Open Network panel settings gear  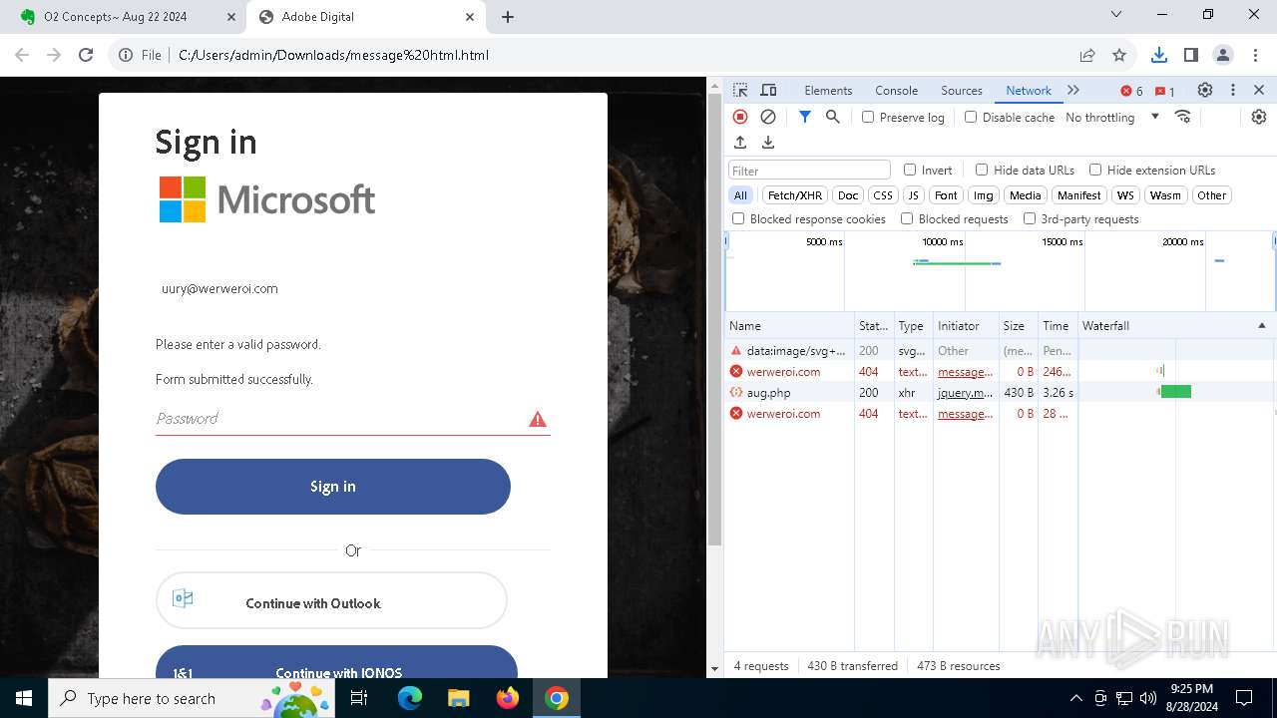pyautogui.click(x=1259, y=117)
